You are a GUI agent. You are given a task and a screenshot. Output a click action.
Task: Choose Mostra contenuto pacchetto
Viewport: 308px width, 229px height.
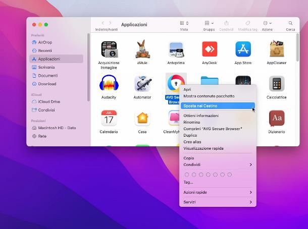[x=218, y=96]
